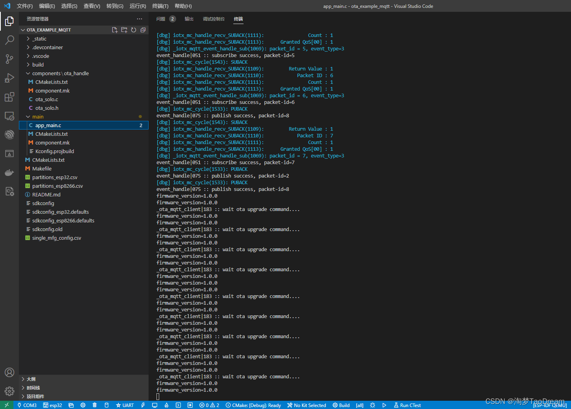Image resolution: width=571 pixels, height=409 pixels.
Task: Click Run CTest in status bar
Action: click(407, 405)
